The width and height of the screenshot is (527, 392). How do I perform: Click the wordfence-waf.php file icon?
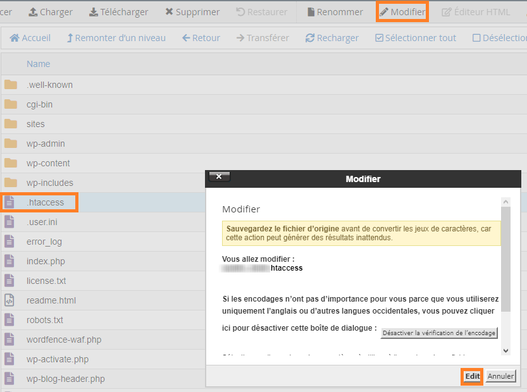coord(9,340)
